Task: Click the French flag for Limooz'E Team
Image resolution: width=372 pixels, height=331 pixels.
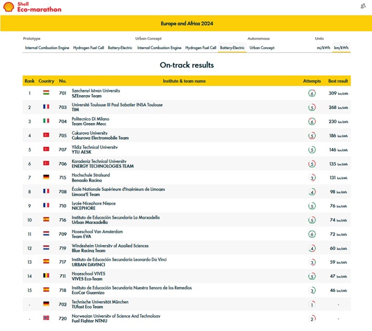Action: click(x=46, y=191)
